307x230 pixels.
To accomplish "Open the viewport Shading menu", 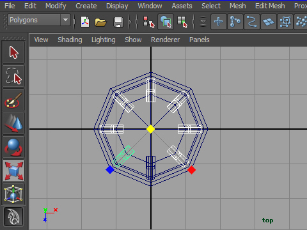I will 70,40.
